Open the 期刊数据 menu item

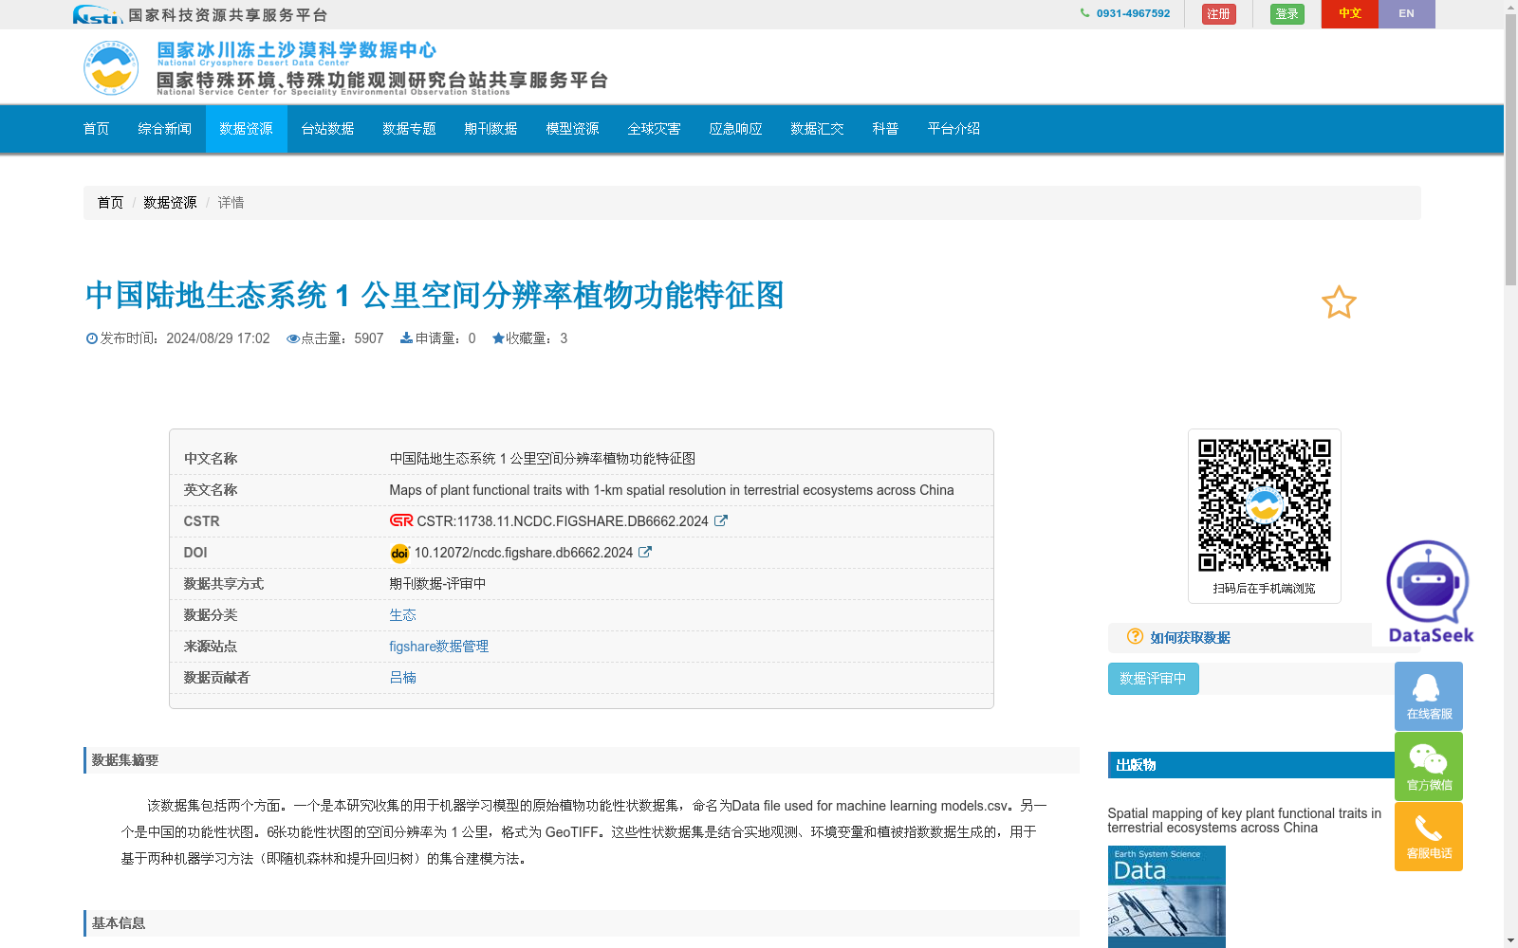click(x=491, y=129)
